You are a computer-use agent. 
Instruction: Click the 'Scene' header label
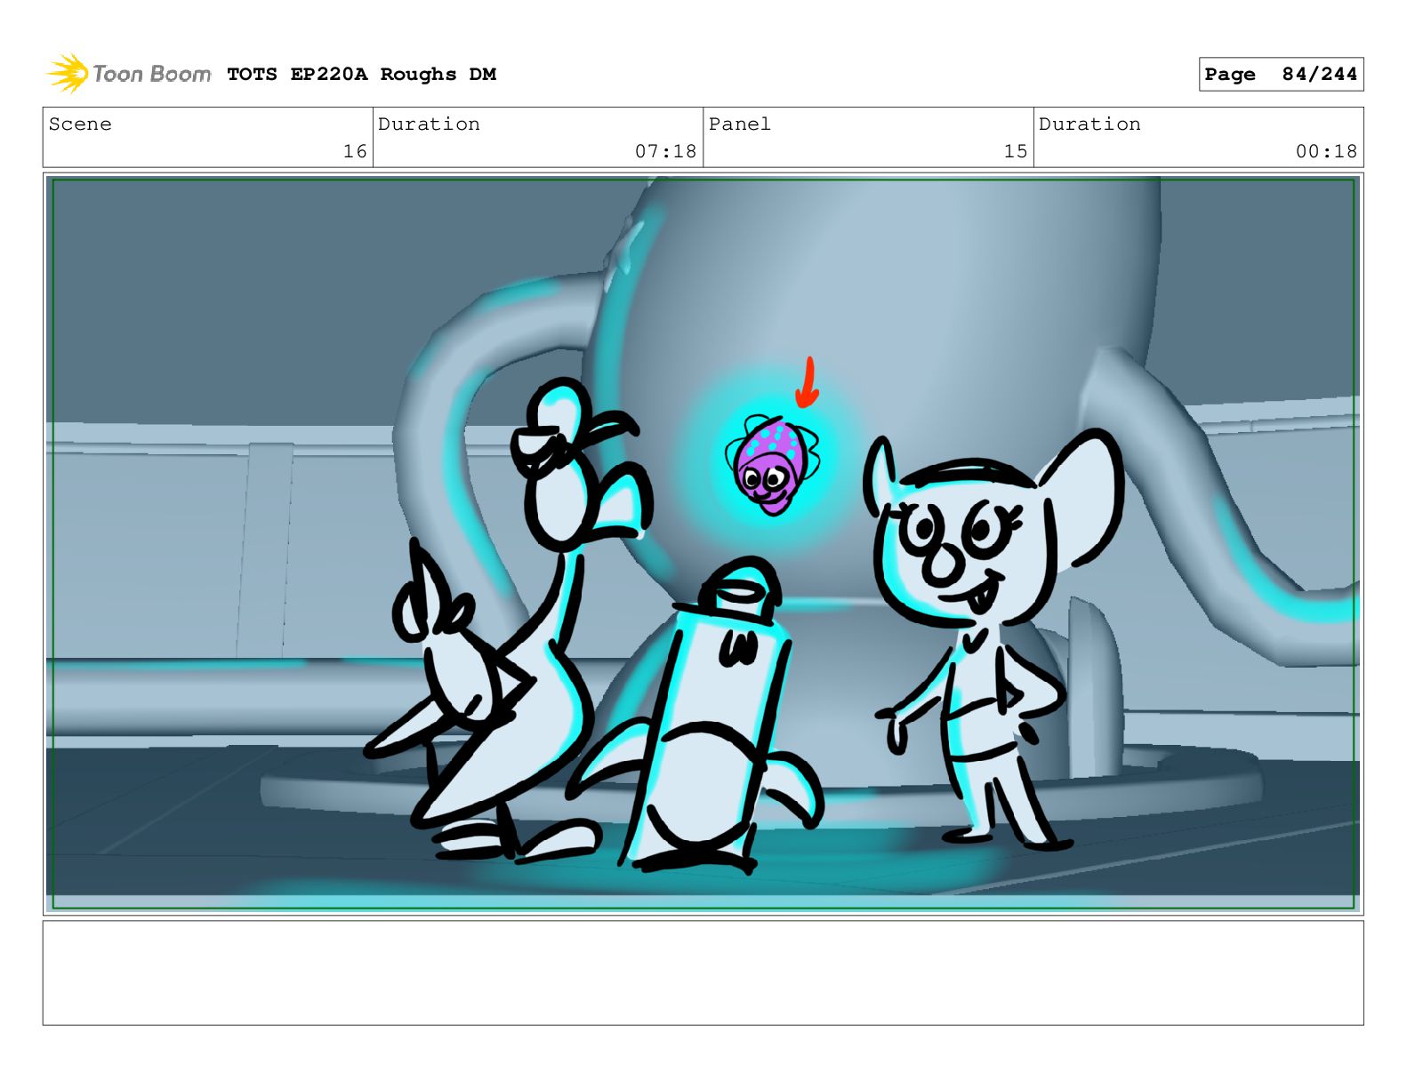80,124
